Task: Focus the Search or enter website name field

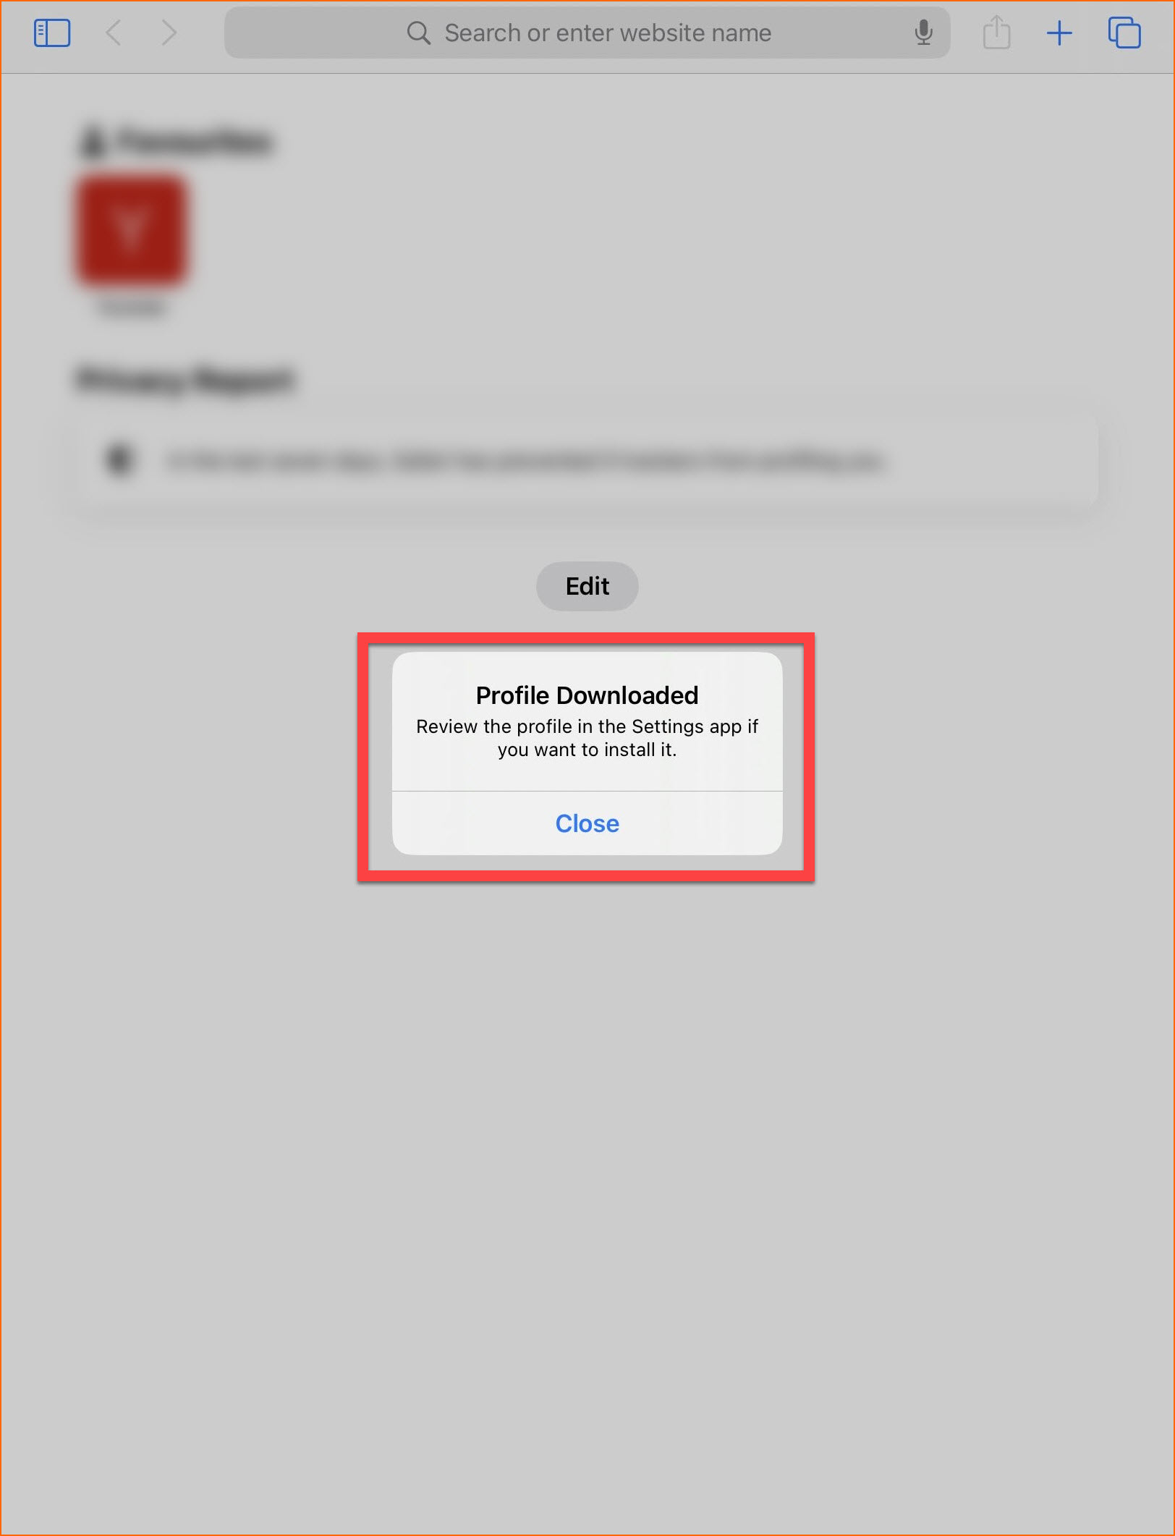Action: pyautogui.click(x=587, y=33)
